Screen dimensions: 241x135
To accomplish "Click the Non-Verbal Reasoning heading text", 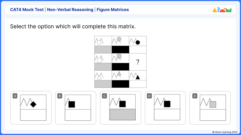I will point(70,10).
